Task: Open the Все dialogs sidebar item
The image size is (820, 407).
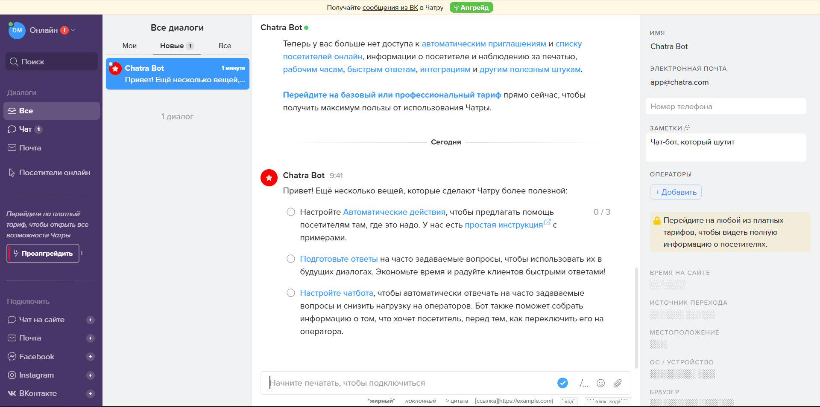Action: tap(52, 111)
